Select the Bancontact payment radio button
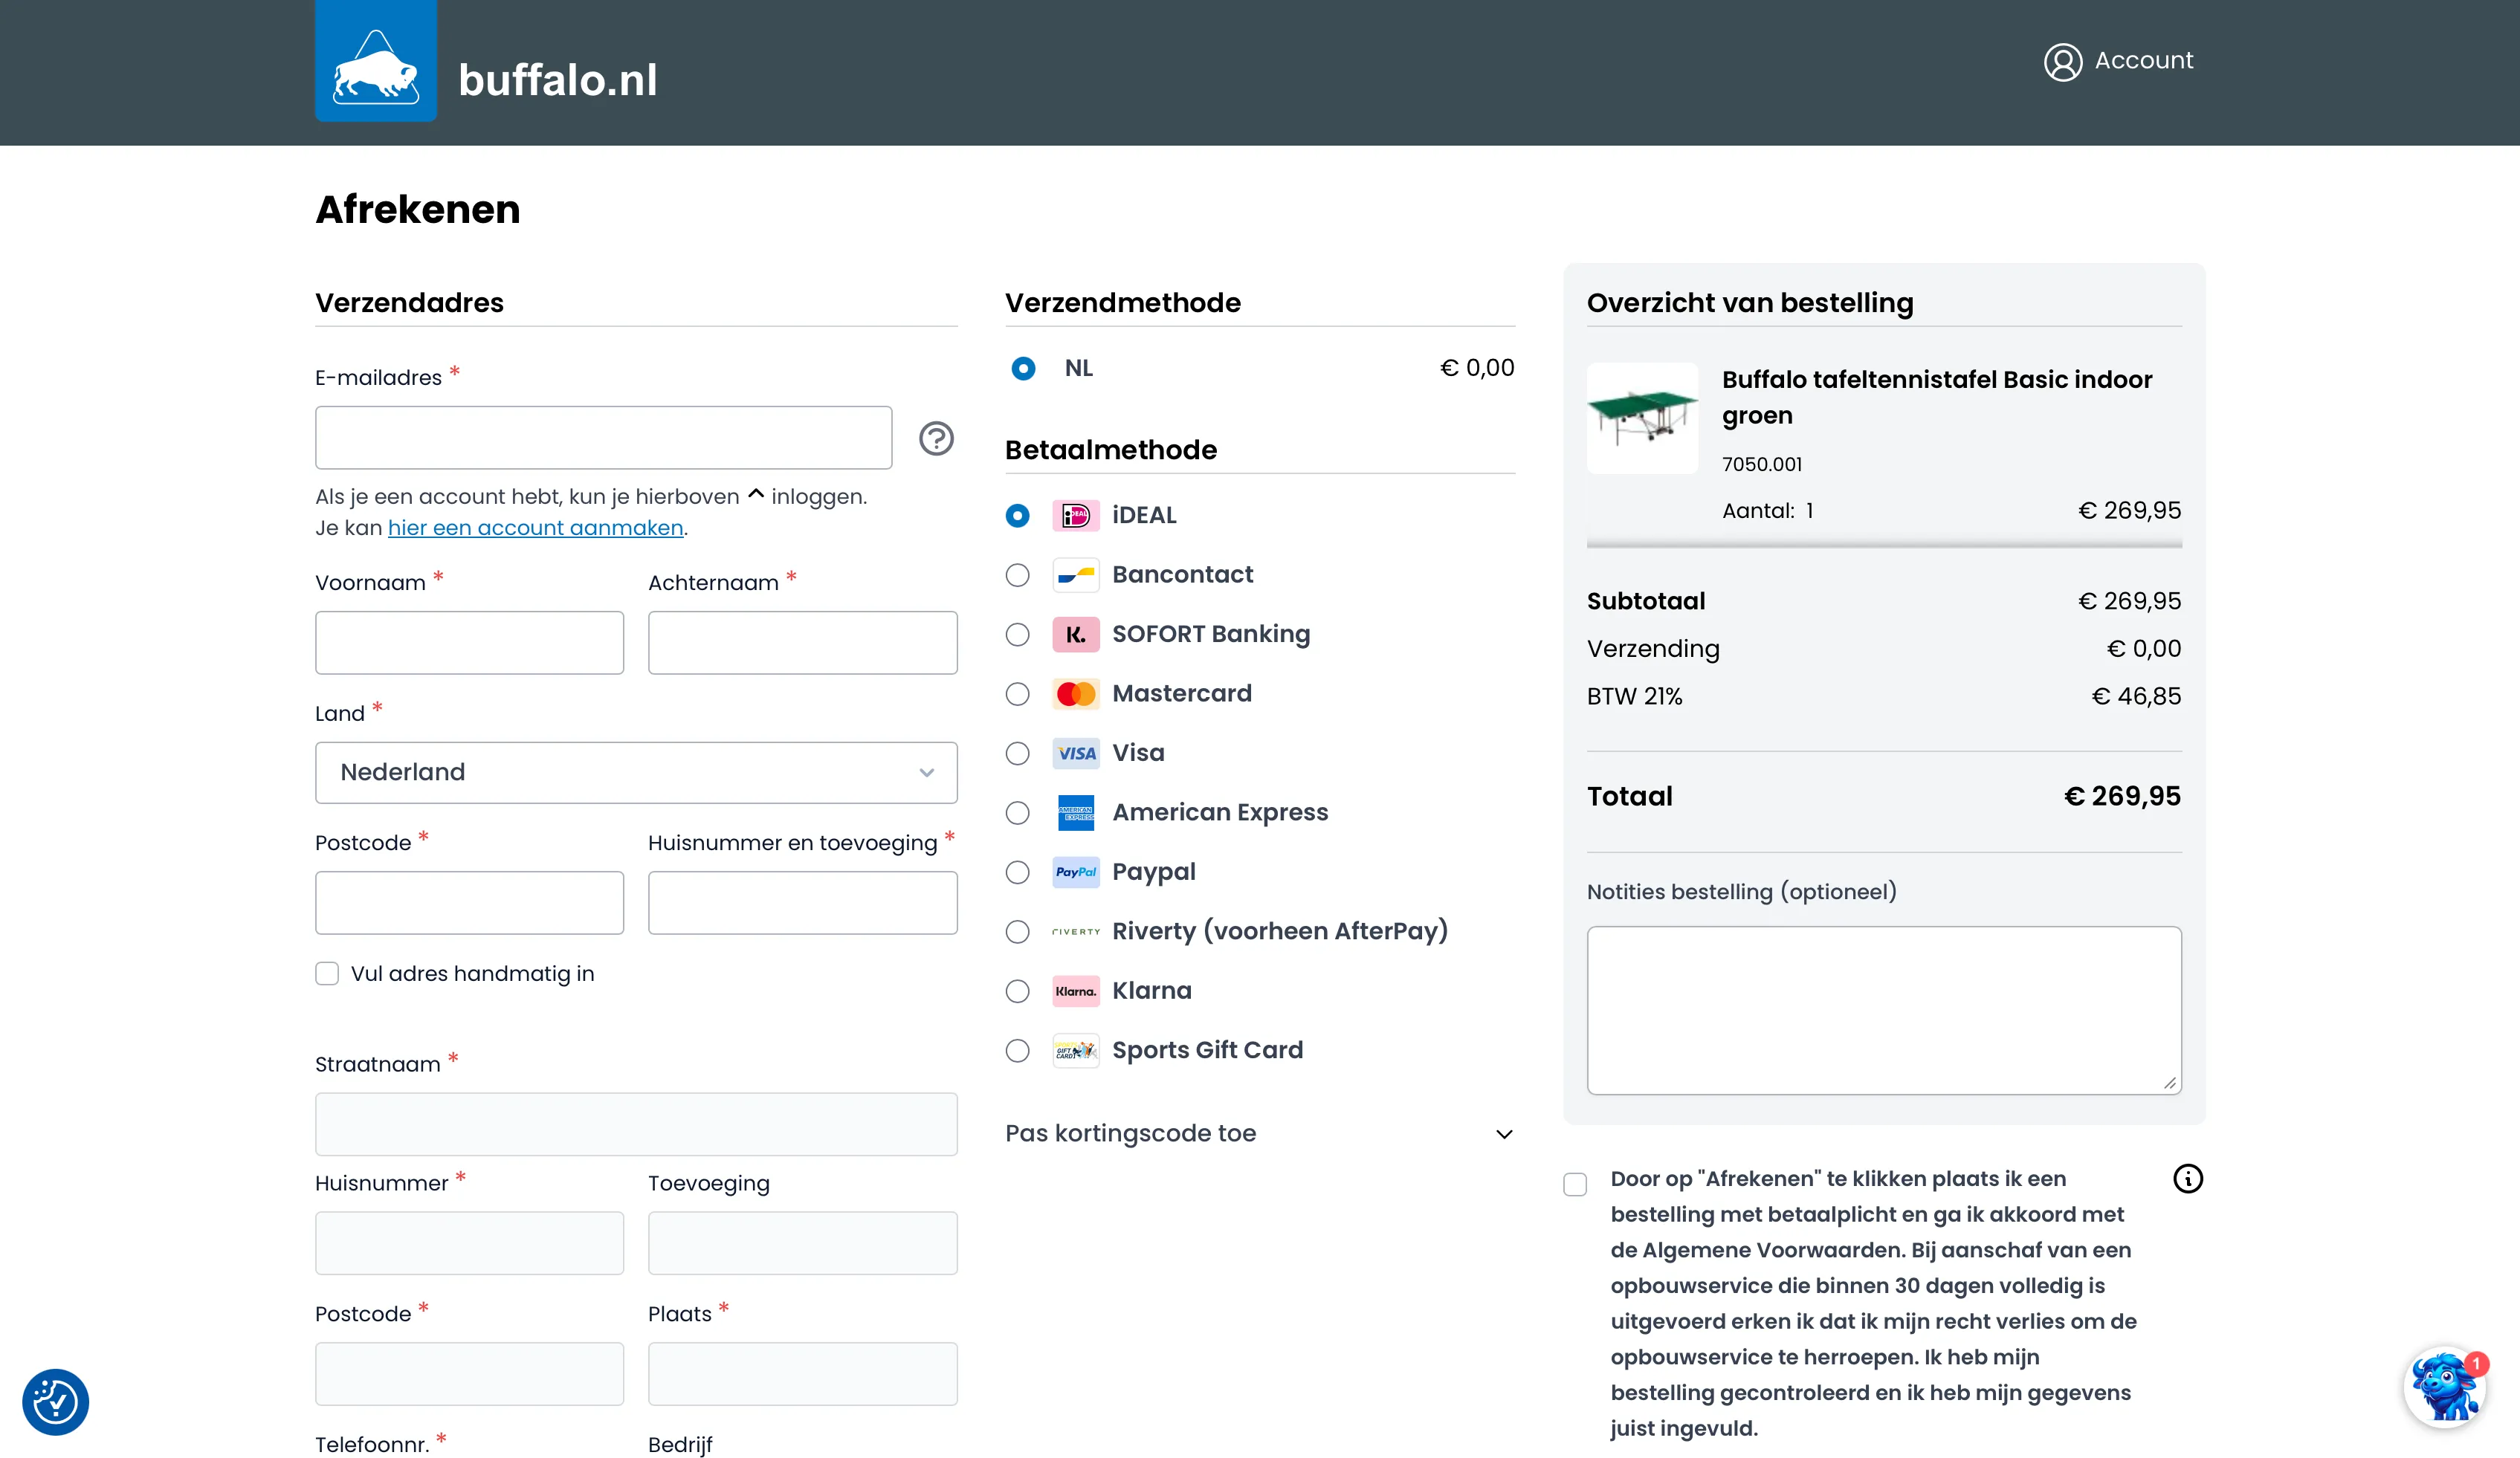Image resolution: width=2520 pixels, height=1458 pixels. point(1017,575)
